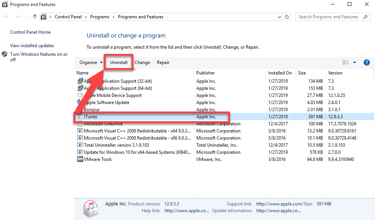Open Turn Windows features on or off
Image resolution: width=375 pixels, height=220 pixels.
click(39, 57)
